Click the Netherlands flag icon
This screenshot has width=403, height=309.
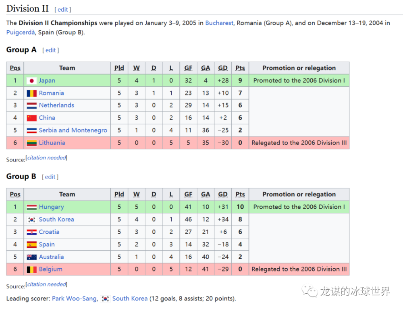(x=31, y=106)
